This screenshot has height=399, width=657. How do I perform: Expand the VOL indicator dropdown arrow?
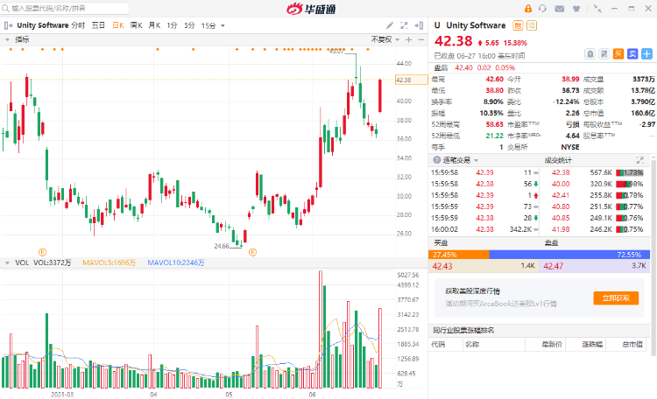[7, 262]
